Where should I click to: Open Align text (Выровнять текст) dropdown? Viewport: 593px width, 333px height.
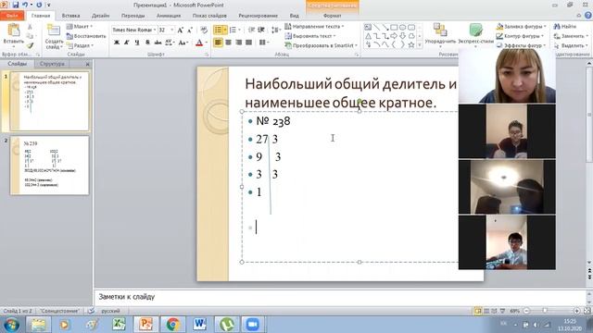coord(310,36)
